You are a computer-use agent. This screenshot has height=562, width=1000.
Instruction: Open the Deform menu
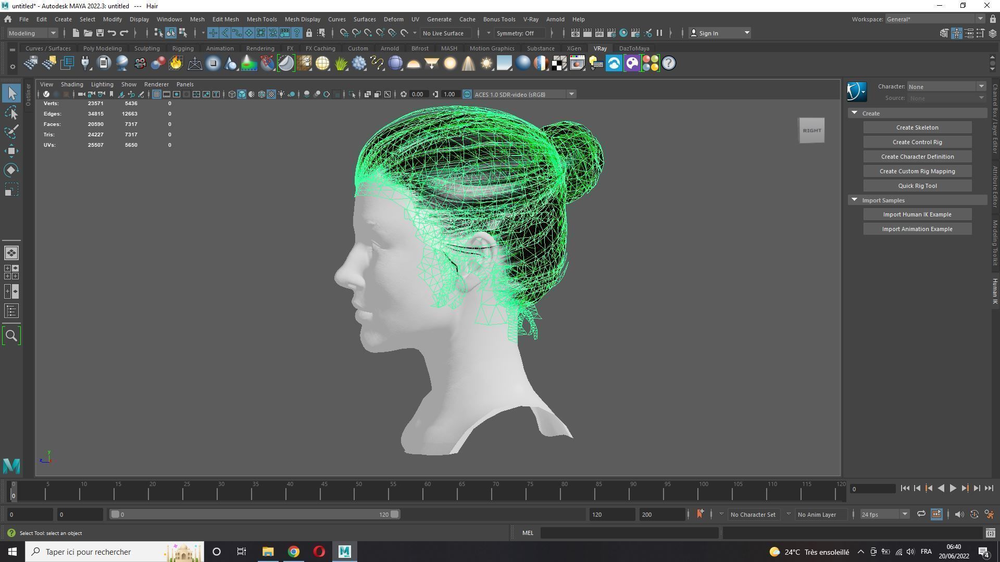(x=393, y=19)
